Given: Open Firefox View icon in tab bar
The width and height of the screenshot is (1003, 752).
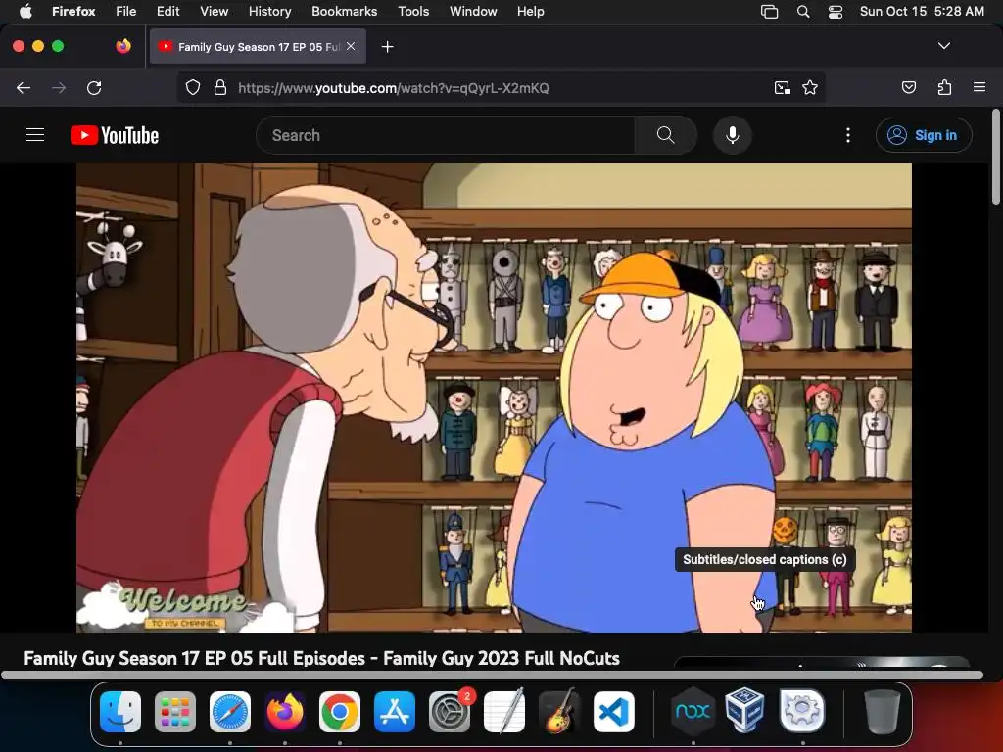Looking at the screenshot, I should click(122, 46).
